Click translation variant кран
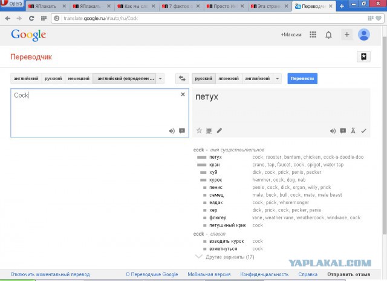 (x=215, y=165)
